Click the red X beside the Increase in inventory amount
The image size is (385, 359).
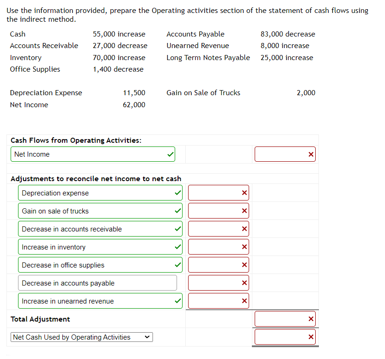click(x=244, y=246)
